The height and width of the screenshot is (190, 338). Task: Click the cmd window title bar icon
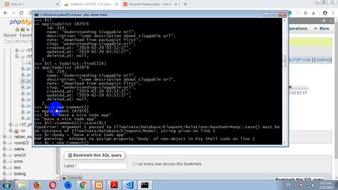36,15
